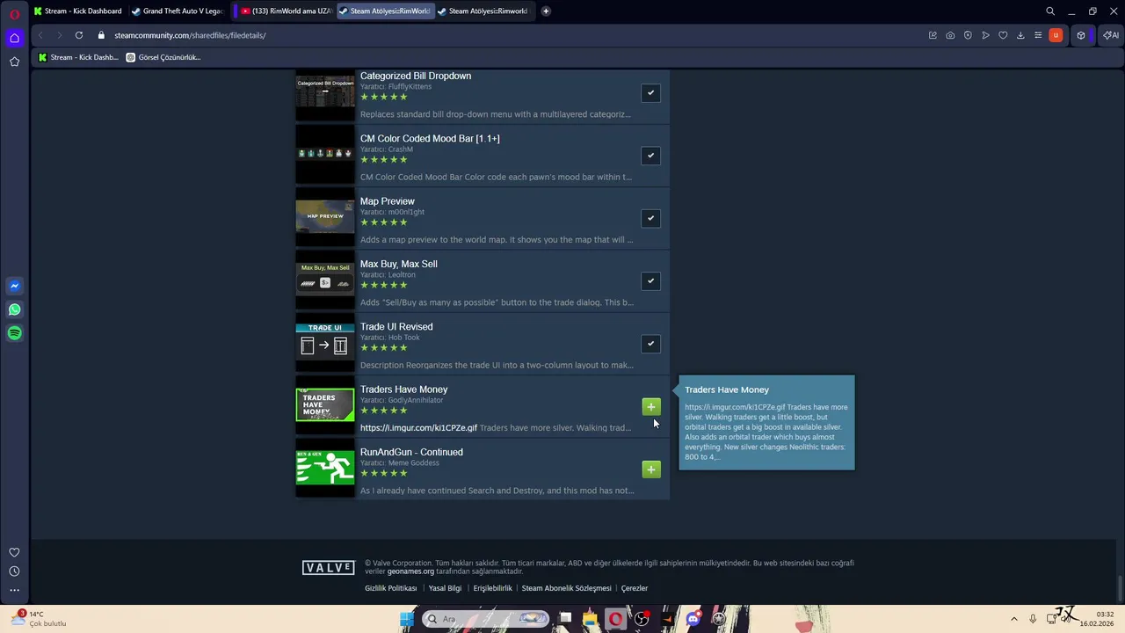Open sidebar heart pinboards icon

(14, 552)
